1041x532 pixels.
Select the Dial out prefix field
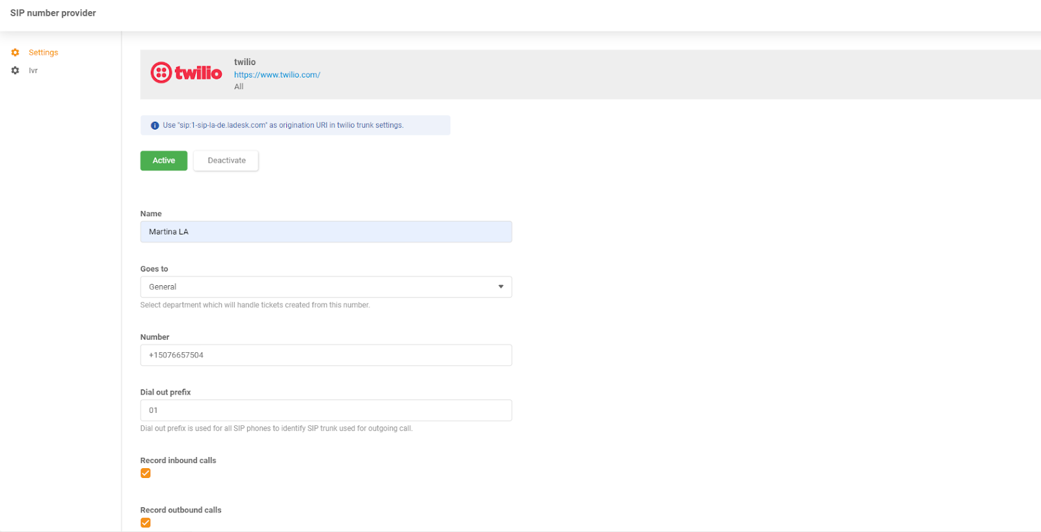[325, 410]
